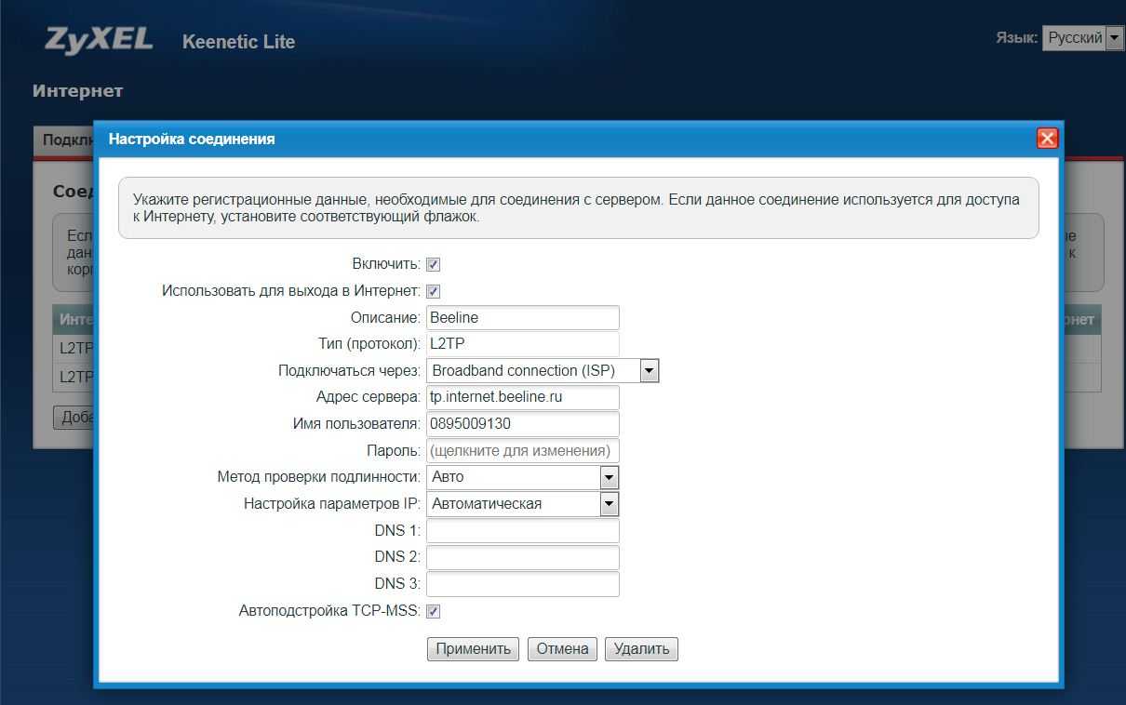Click the DNS 3 input field
Screen dimensions: 1126x705
pos(523,584)
